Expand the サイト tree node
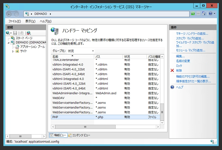222x150 pixels. pos(13,51)
